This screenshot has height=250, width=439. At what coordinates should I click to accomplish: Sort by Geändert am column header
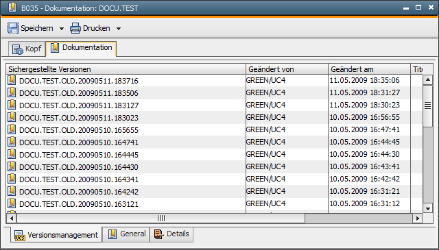coord(369,69)
